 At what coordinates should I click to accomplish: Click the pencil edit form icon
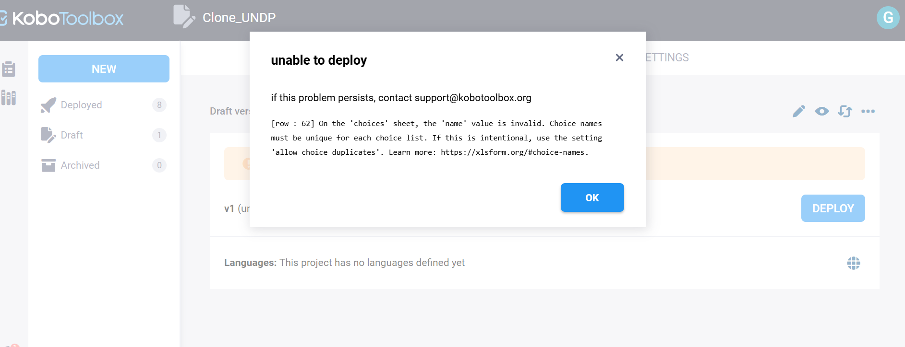click(x=798, y=111)
